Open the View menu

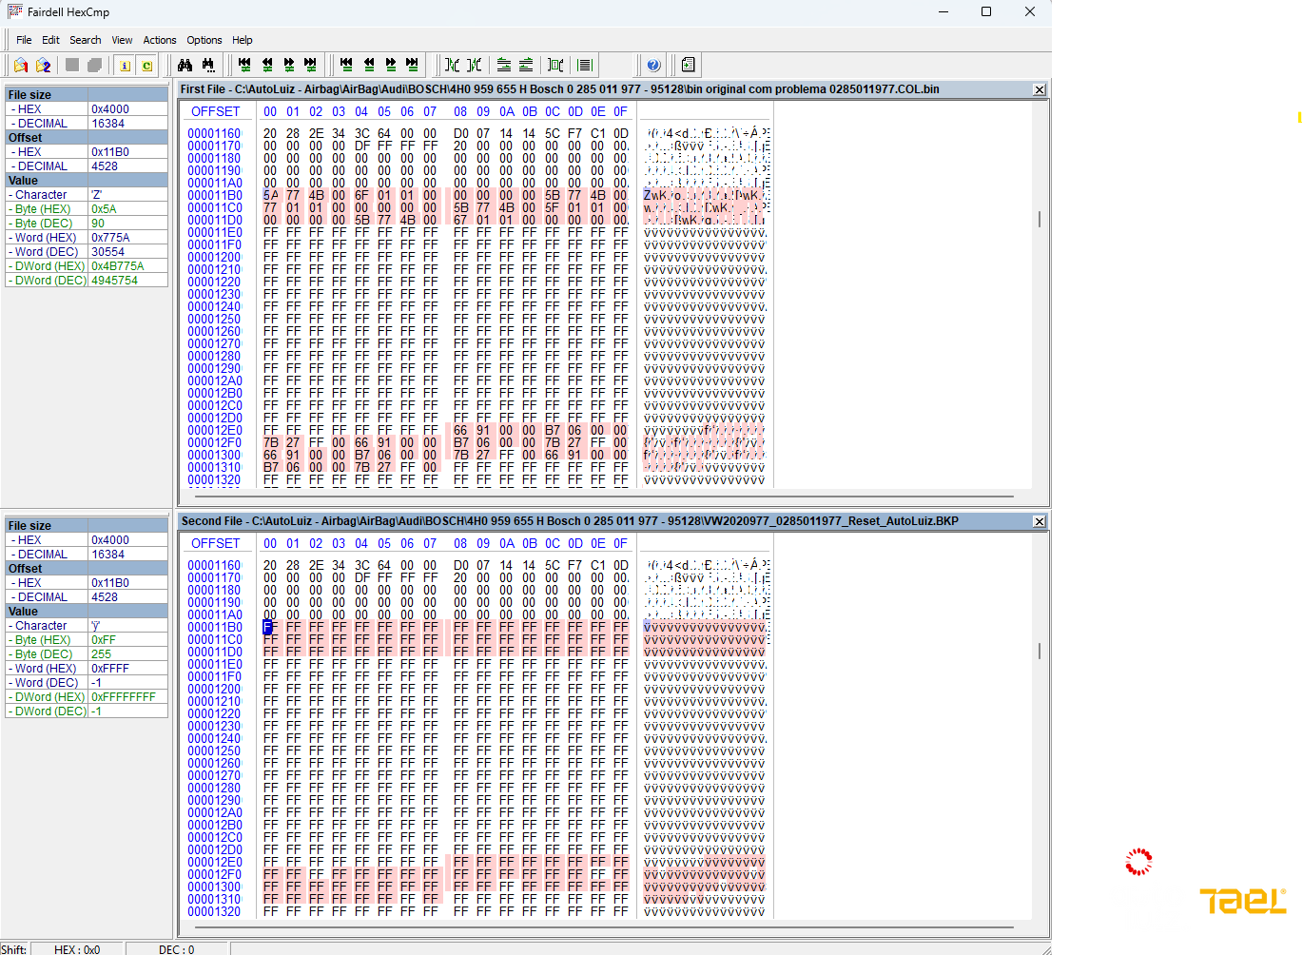(x=122, y=40)
